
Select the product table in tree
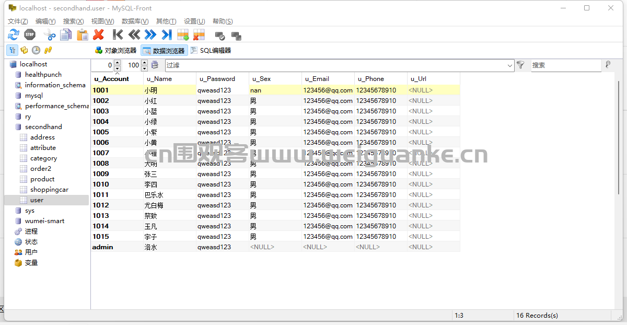[42, 179]
